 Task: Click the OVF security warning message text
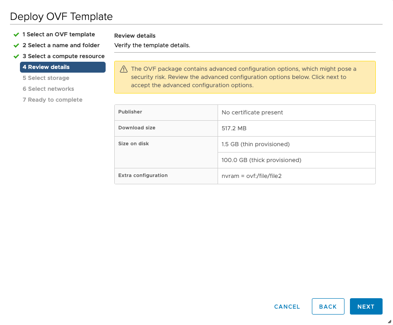(243, 77)
